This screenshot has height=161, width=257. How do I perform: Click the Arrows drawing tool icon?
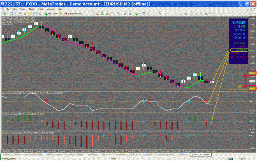[206, 14]
